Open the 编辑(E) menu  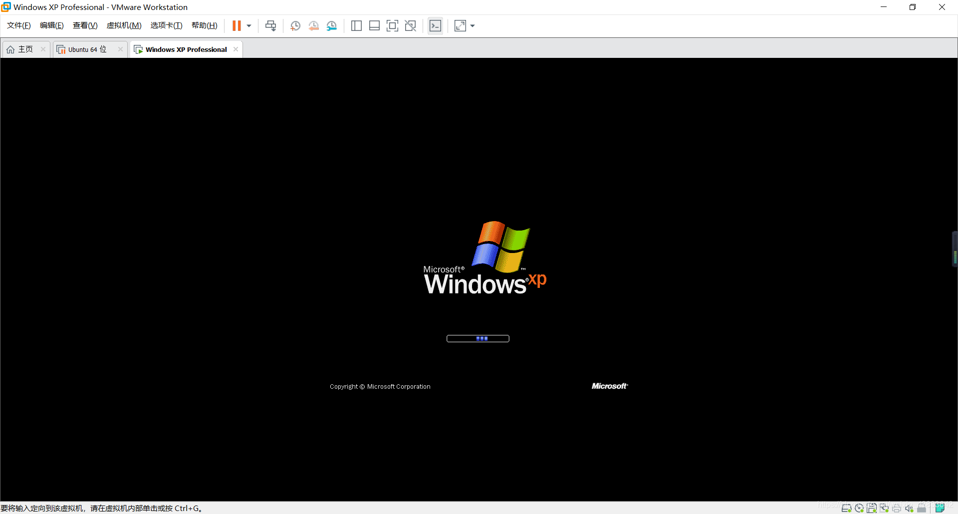(52, 25)
